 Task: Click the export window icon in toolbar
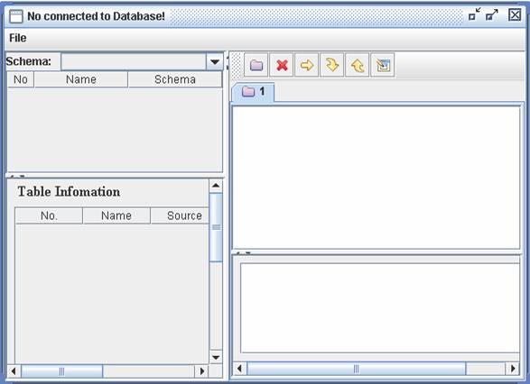pos(383,65)
